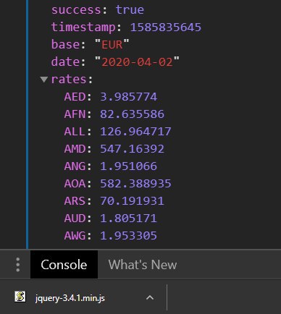Click the date value "2020-04-02"
Screen dimensions: 281x314
137,62
